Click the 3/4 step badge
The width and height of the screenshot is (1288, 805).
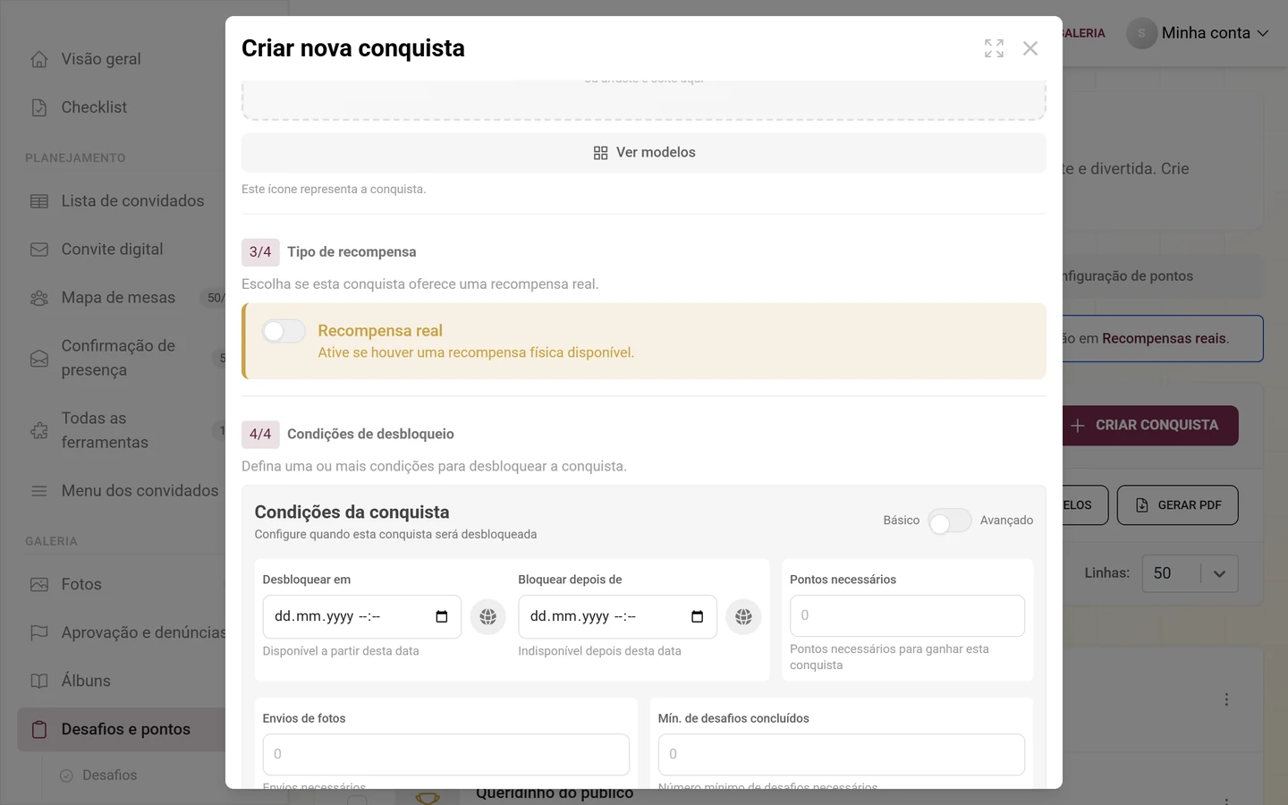(260, 252)
